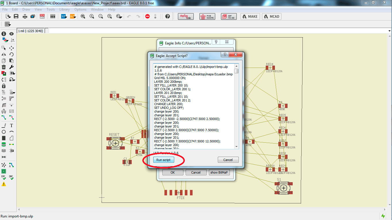This screenshot has width=392, height=220.
Task: Click the red Stop command icon
Action: tap(148, 16)
